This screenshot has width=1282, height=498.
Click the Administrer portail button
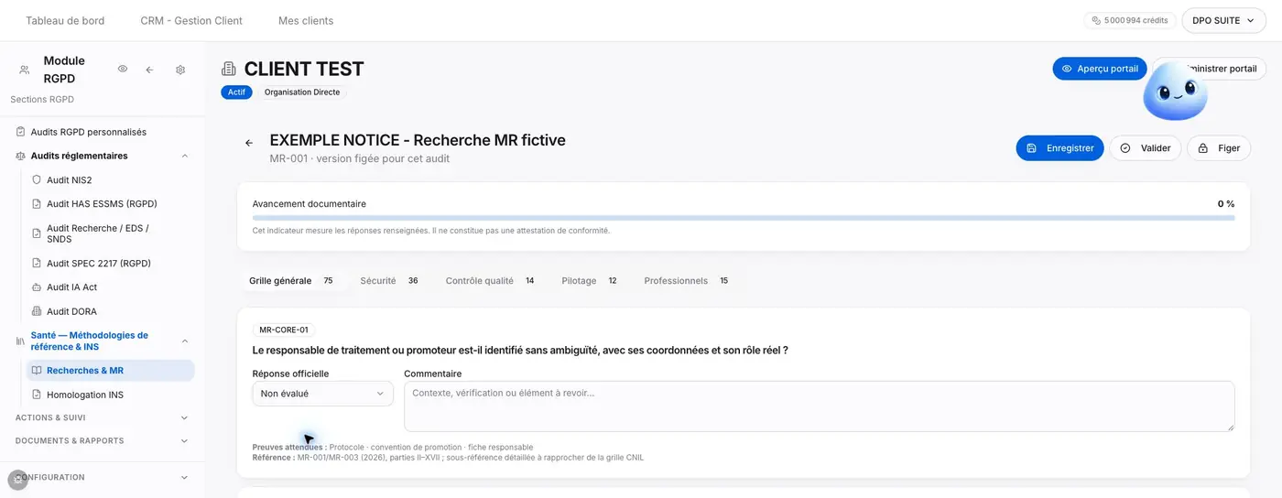1209,69
